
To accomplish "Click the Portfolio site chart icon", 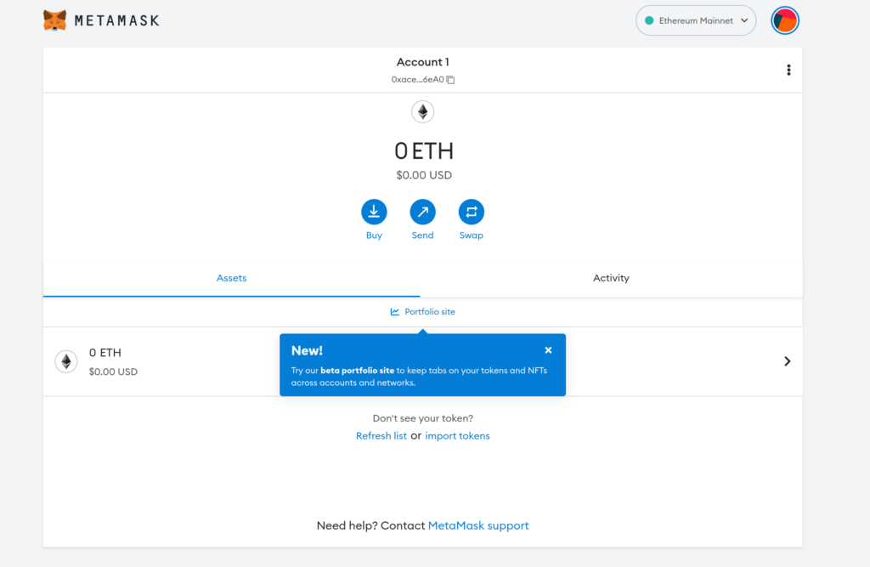I will (394, 311).
